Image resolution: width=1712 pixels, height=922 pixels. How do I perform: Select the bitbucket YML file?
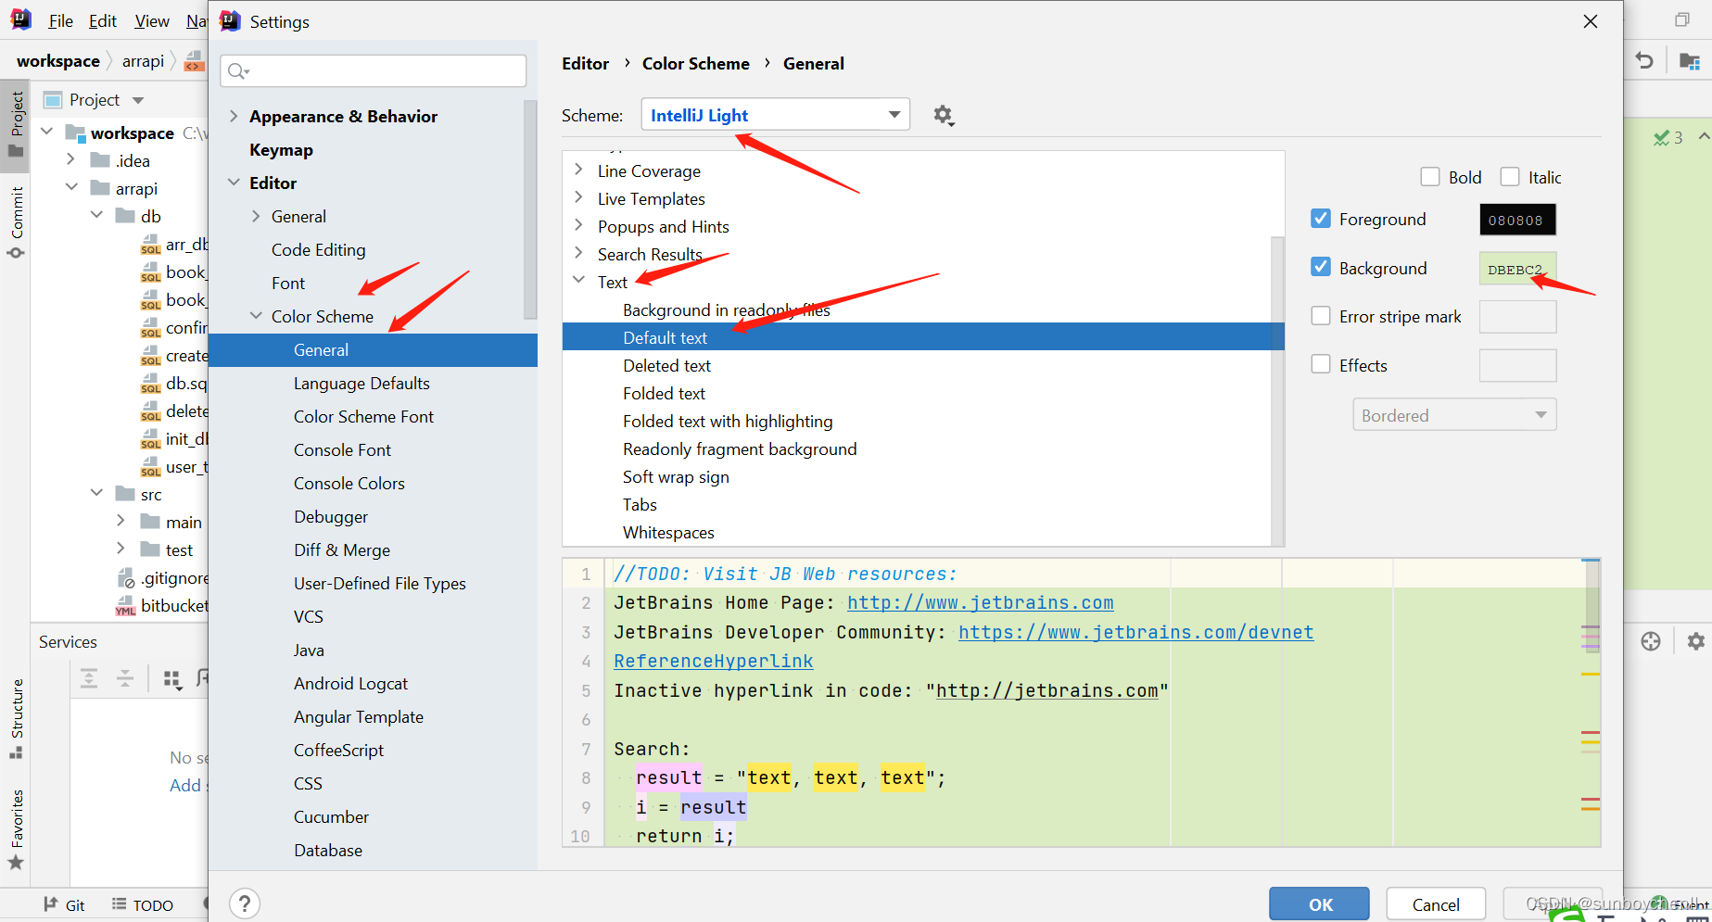(x=162, y=606)
